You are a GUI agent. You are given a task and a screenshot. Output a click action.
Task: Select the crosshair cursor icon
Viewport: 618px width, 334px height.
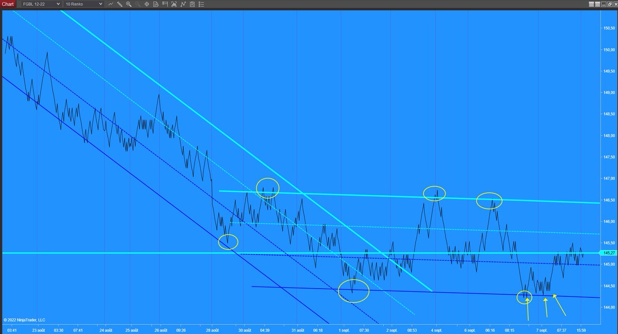click(x=147, y=4)
